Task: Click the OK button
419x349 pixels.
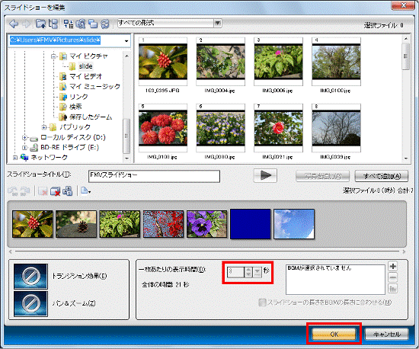Action: [334, 334]
